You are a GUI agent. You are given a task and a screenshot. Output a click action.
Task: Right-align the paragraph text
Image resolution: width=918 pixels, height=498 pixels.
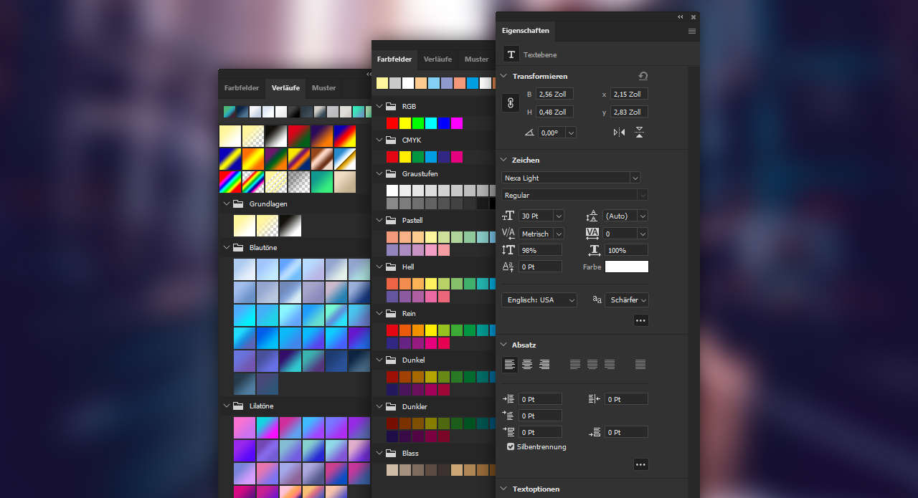point(544,365)
